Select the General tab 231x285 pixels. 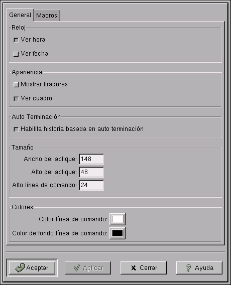click(x=20, y=15)
